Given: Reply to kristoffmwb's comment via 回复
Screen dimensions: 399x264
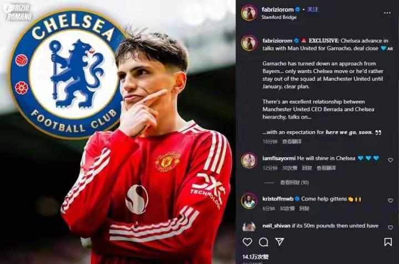Looking at the screenshot, I should point(304,208).
